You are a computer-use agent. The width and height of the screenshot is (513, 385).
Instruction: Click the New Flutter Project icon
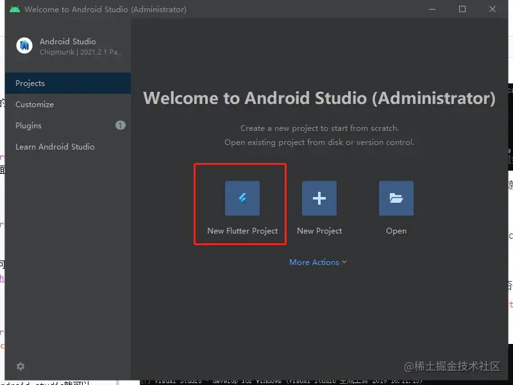242,198
